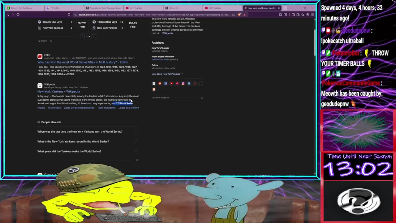
Task: Expand 'What years did the Yankees make' question
Action: point(88,151)
